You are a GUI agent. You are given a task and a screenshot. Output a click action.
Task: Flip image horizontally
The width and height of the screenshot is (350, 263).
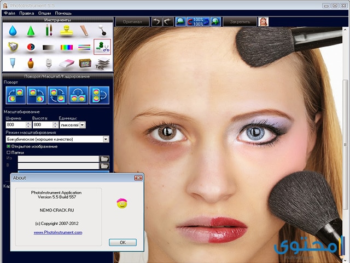pyautogui.click(x=78, y=95)
